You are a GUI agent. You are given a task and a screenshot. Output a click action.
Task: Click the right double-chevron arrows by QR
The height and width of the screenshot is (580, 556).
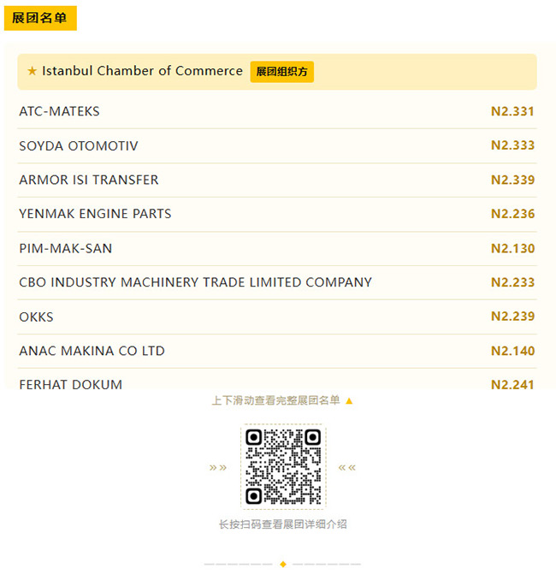pyautogui.click(x=347, y=468)
